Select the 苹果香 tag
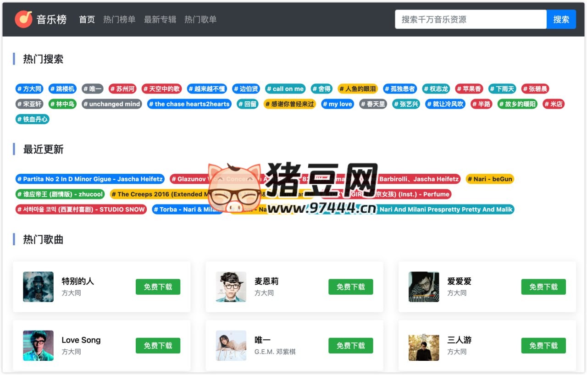587x375 pixels. coord(469,89)
